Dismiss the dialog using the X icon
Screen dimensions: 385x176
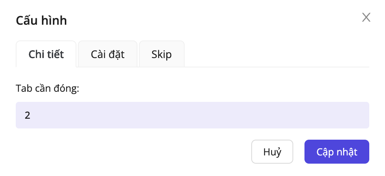click(366, 17)
